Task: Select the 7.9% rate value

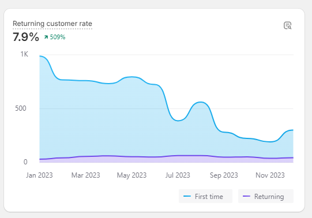Action: point(26,37)
